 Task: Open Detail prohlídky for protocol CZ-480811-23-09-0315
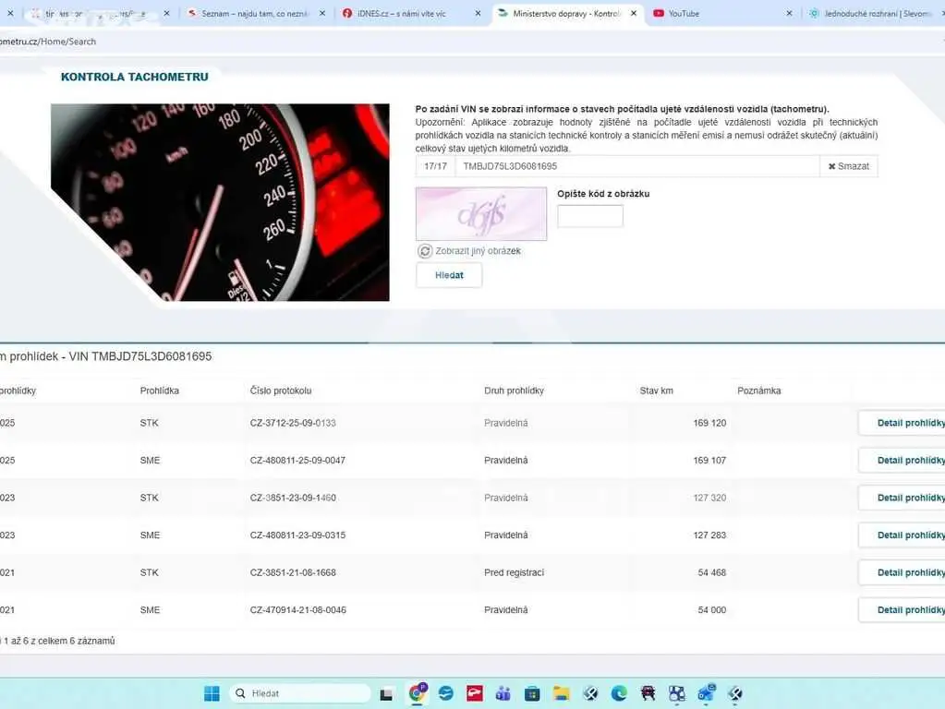pyautogui.click(x=902, y=535)
